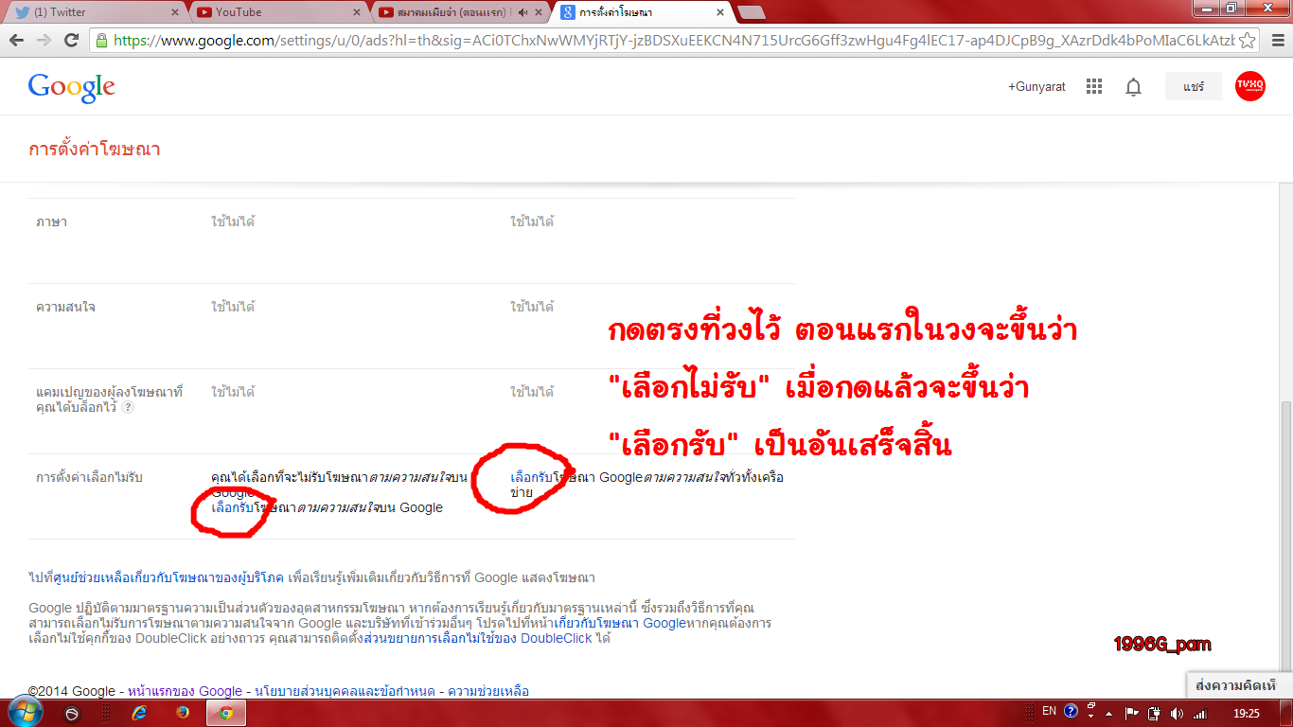
Task: Click the การตั้งค่าเลือกไม่รับ row label
Action: click(89, 478)
